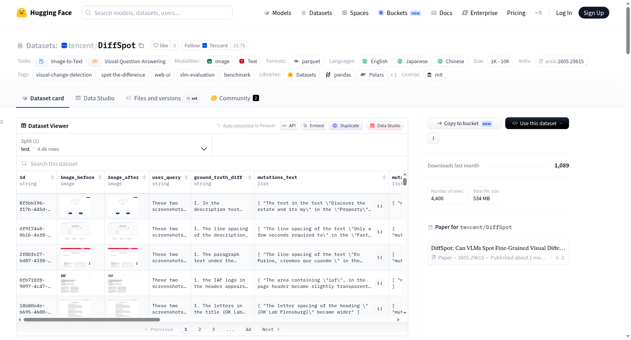This screenshot has height=340, width=631.
Task: Open the API button in Dataset Viewer
Action: click(289, 126)
